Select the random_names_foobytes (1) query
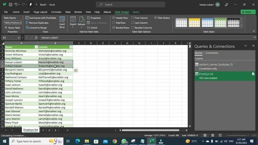 [x=225, y=66]
